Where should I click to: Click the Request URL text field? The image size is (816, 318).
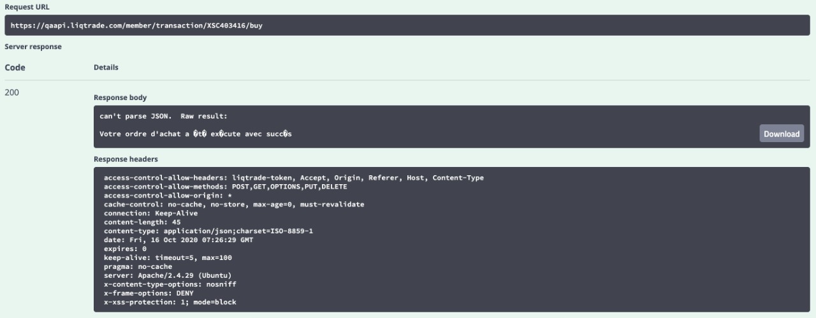tap(408, 25)
